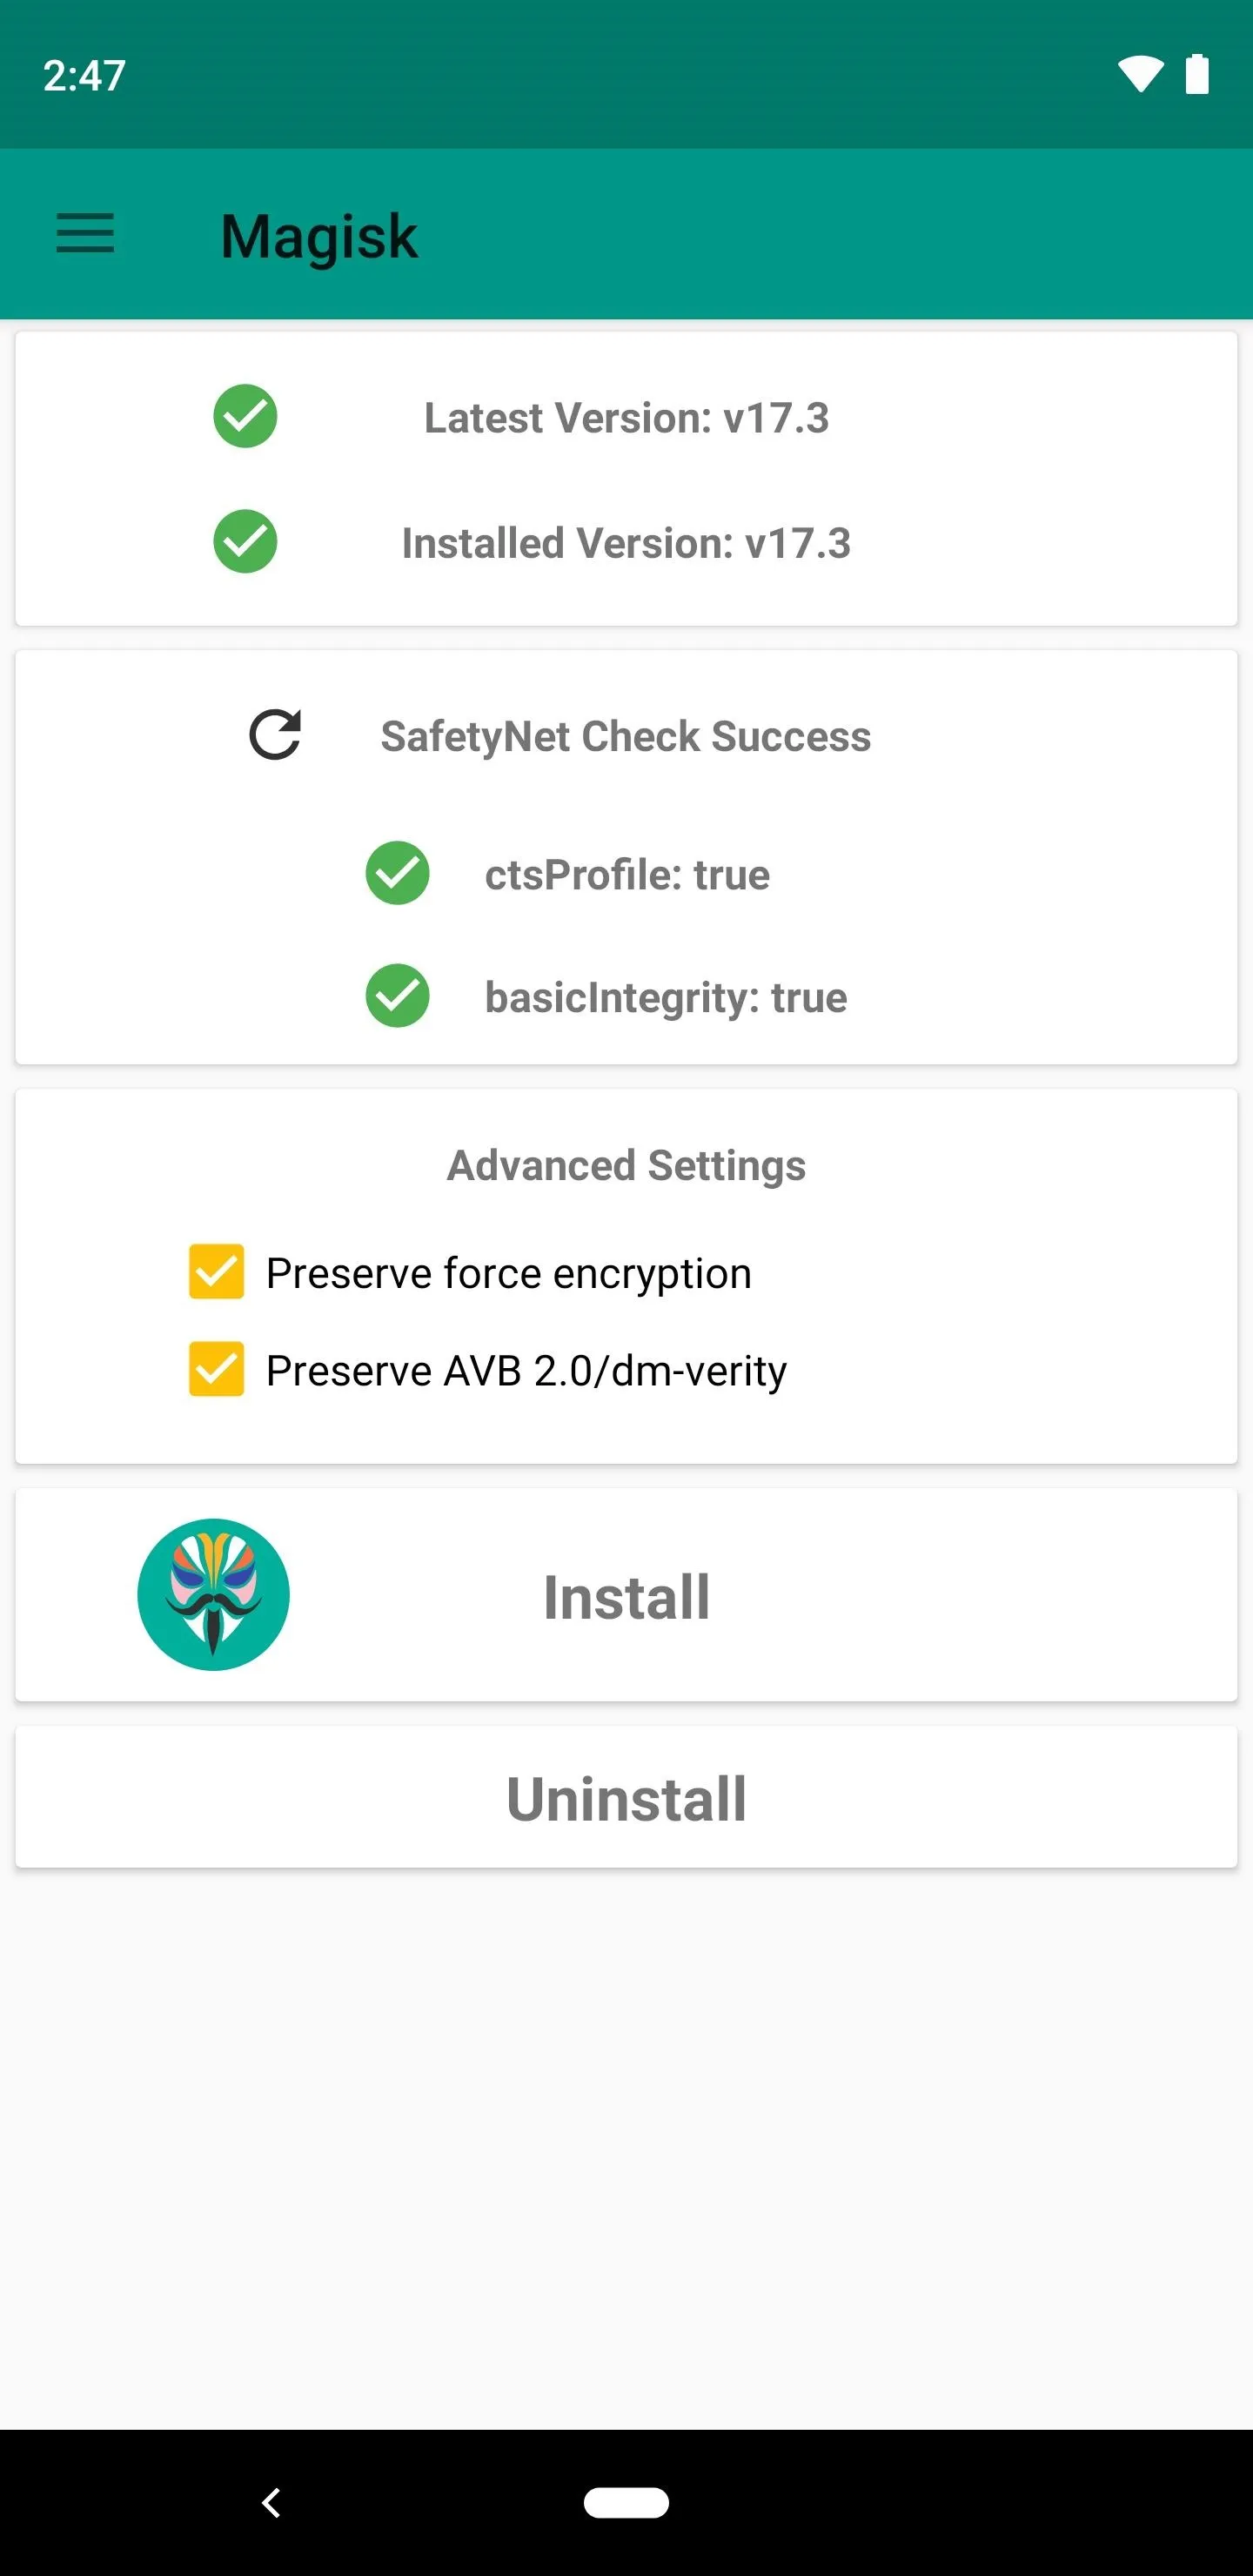This screenshot has height=2576, width=1253.
Task: Tap the Uninstall button
Action: (626, 1798)
